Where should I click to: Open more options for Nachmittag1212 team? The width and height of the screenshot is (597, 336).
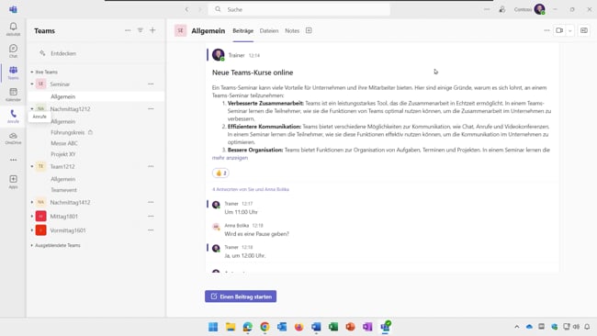(x=151, y=109)
